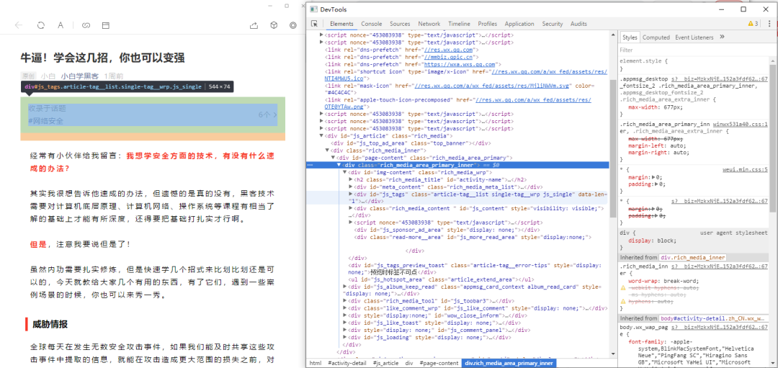
Task: Switch to the Console tab
Action: [x=372, y=24]
